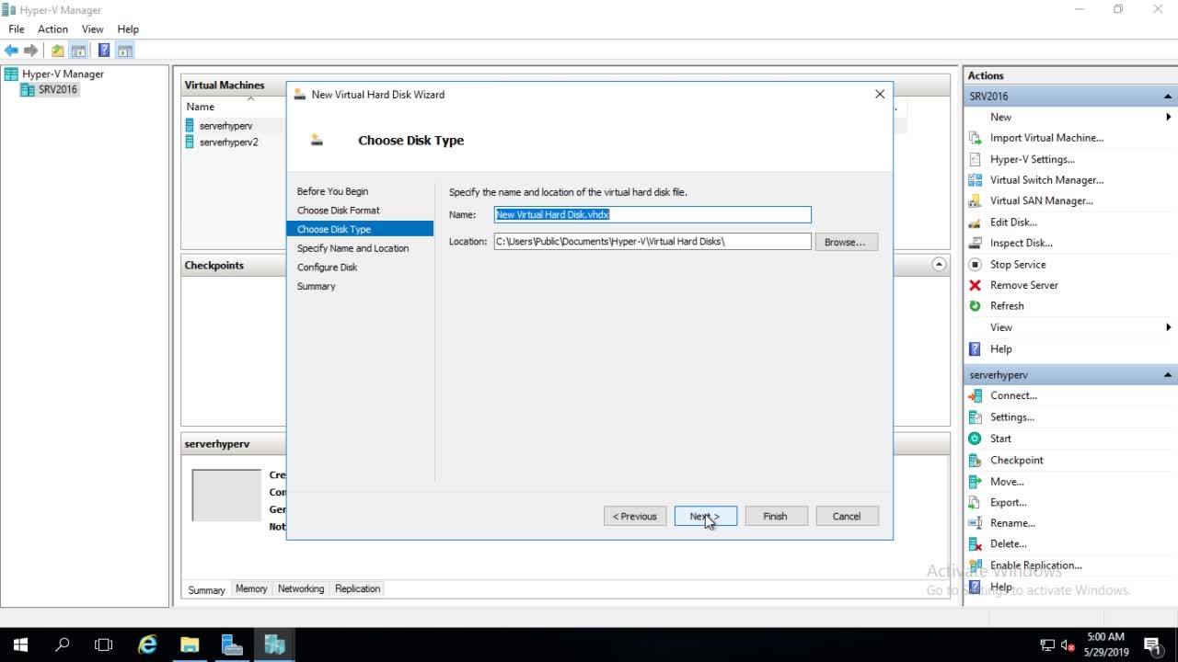Image resolution: width=1178 pixels, height=662 pixels.
Task: Click the Forward arrow in the toolbar
Action: 30,51
